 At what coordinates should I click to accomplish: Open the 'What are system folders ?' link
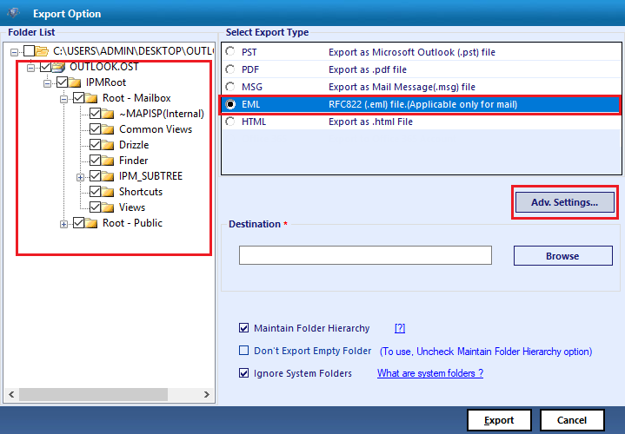(x=429, y=373)
